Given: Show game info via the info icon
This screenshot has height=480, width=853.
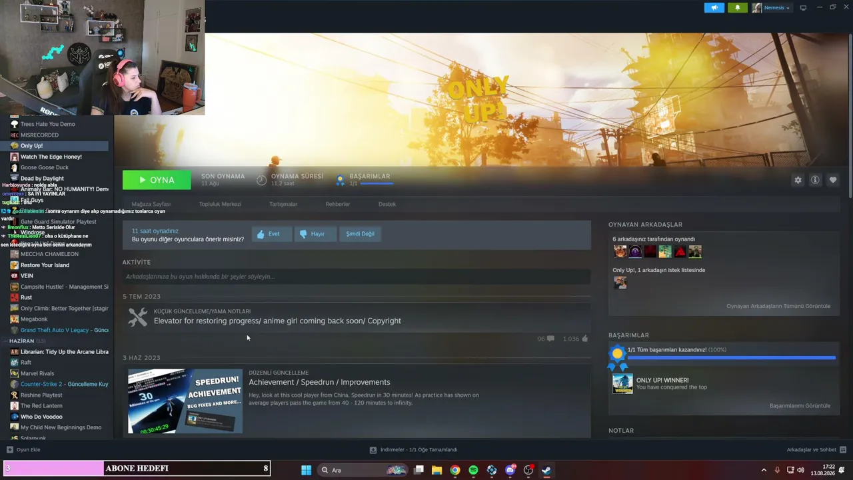Looking at the screenshot, I should (815, 180).
